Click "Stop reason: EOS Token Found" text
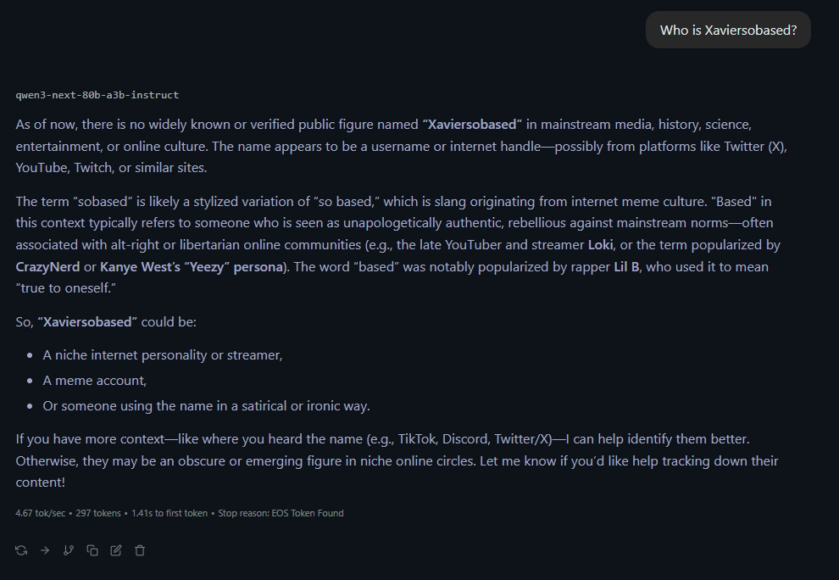This screenshot has height=580, width=839. tap(281, 513)
